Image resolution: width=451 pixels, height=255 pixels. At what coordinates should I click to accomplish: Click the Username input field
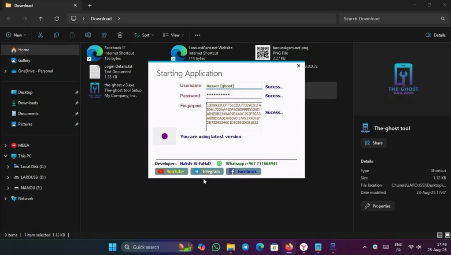(x=234, y=86)
